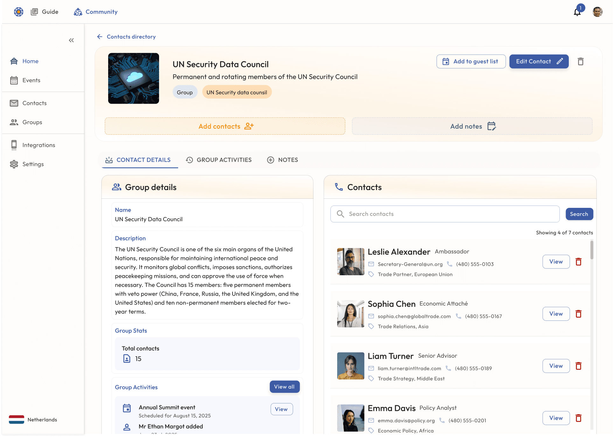Open the notifications bell

pyautogui.click(x=577, y=12)
